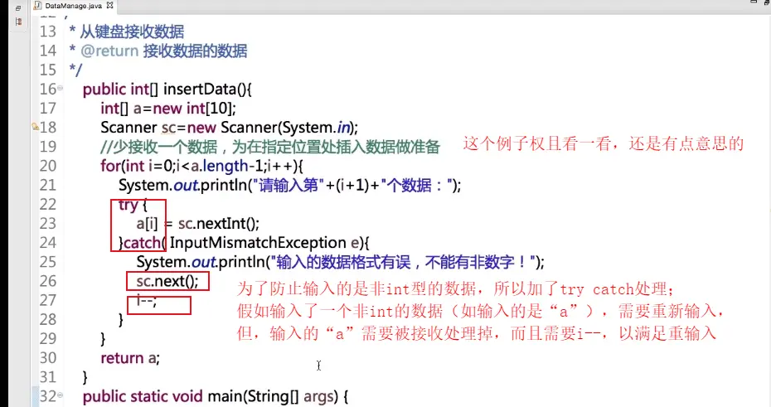The height and width of the screenshot is (407, 771).
Task: Click the restore view icon in left sidebar
Action: [x=18, y=8]
